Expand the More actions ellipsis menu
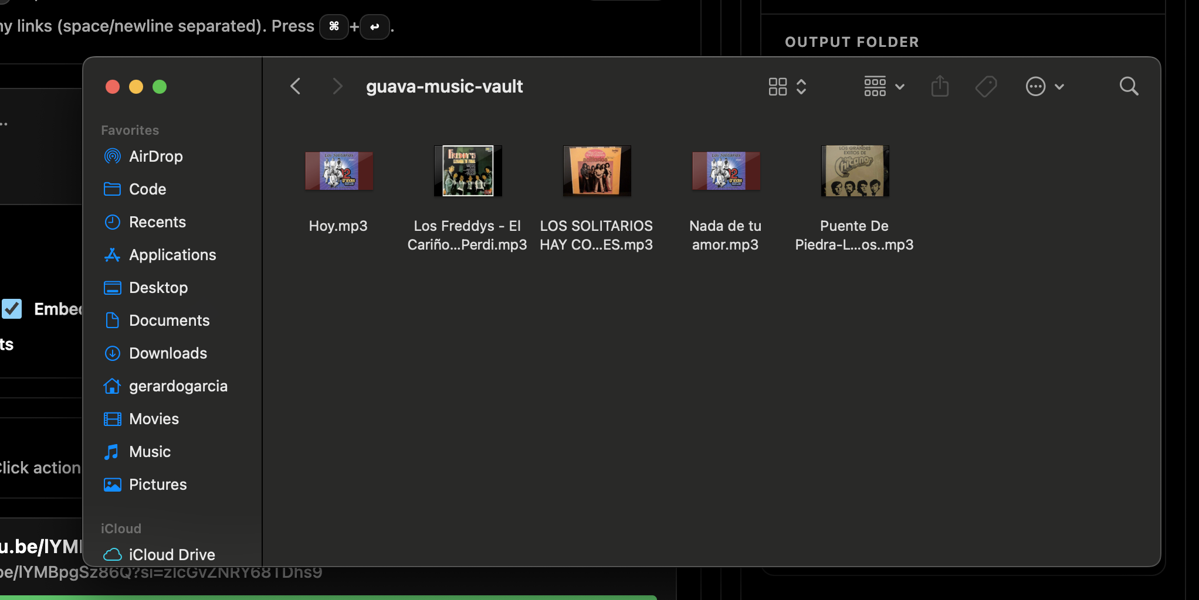 (1044, 86)
